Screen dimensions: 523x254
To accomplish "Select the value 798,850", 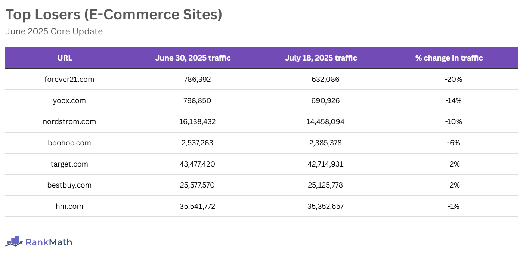I will click(197, 100).
